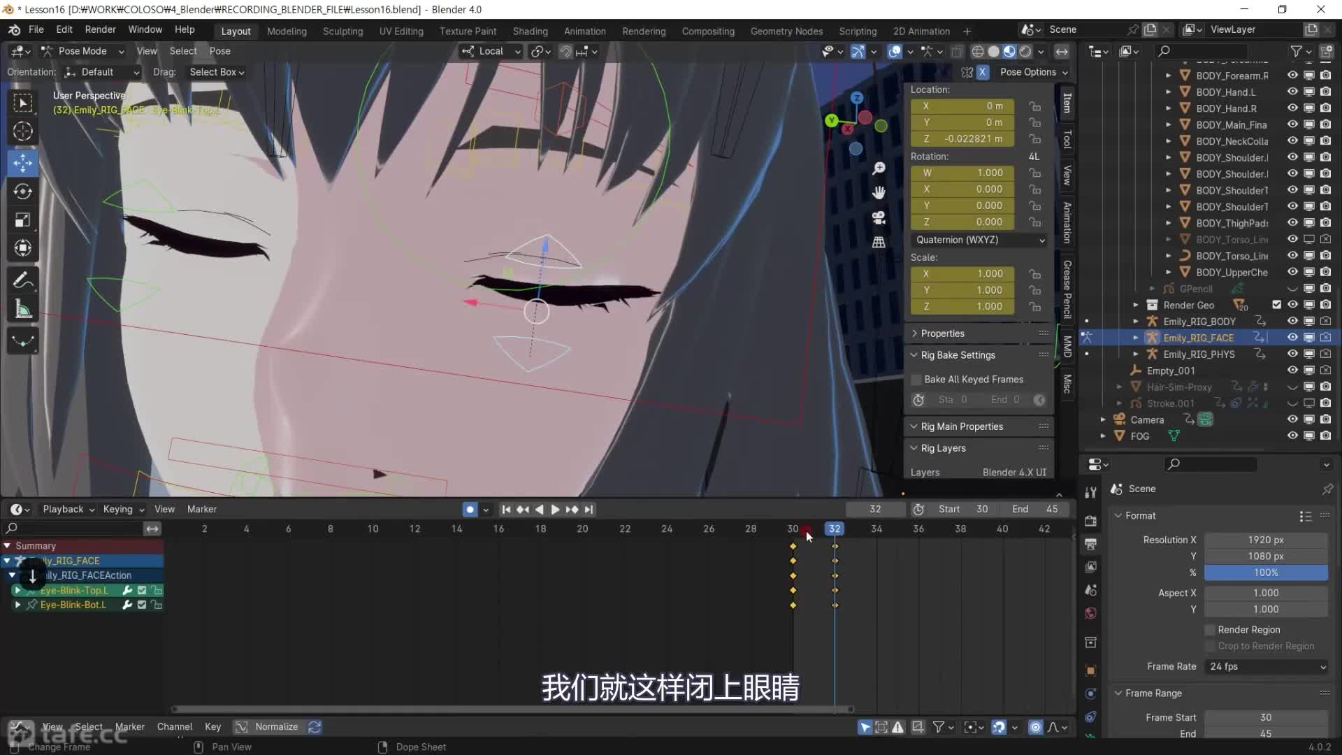Select the Cursor tool
The width and height of the screenshot is (1342, 755).
click(x=22, y=131)
